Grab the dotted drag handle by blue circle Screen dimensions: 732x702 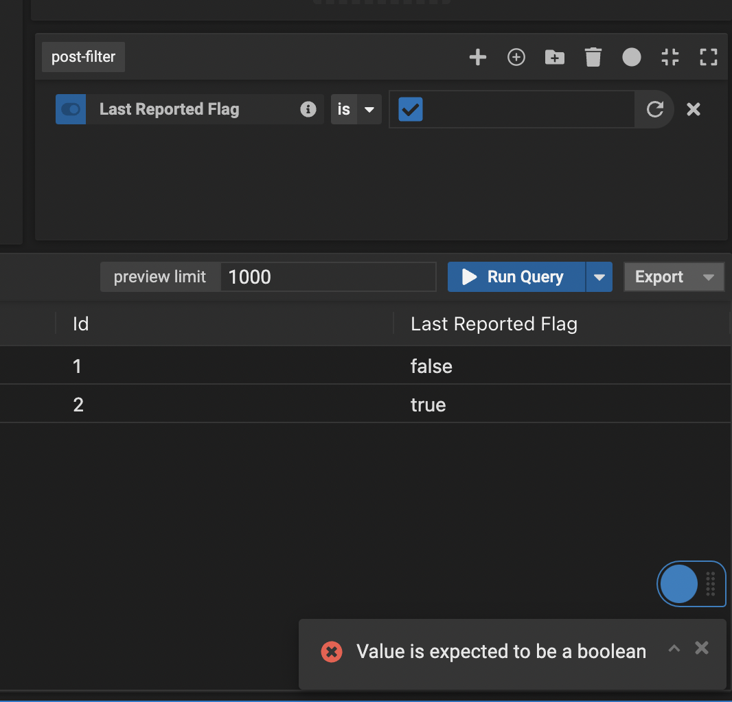[711, 584]
